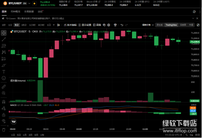Click the 10:00 time axis label
Screen dimensions: 202x138
(79, 129)
